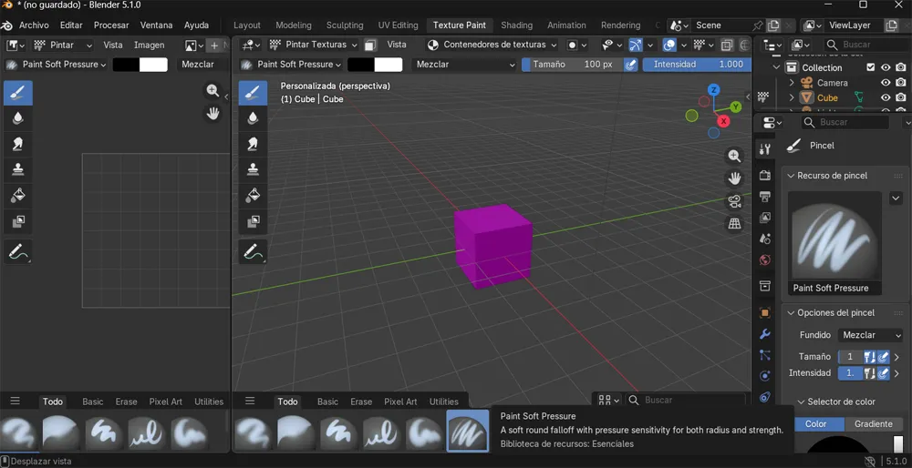Open the Pintar Texturas mode dropdown
The image size is (912, 468).
(313, 45)
